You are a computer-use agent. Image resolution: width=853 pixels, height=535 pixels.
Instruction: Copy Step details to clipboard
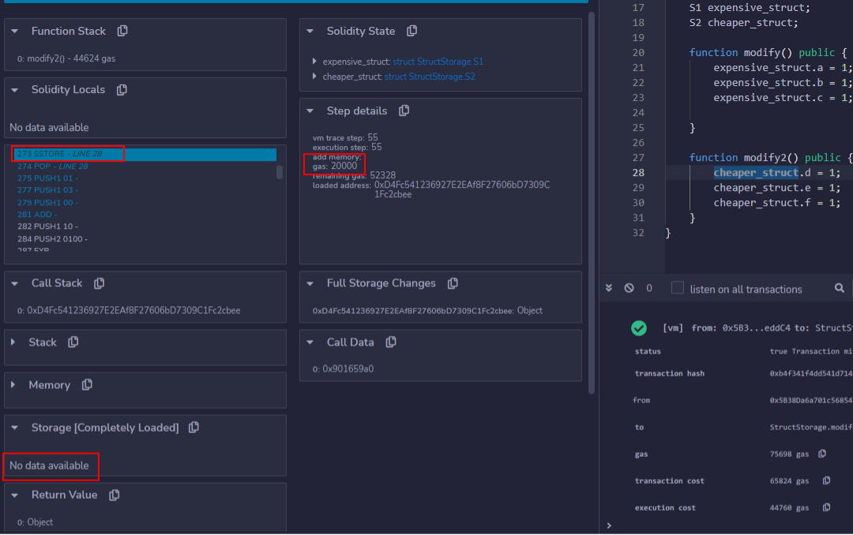click(x=404, y=111)
